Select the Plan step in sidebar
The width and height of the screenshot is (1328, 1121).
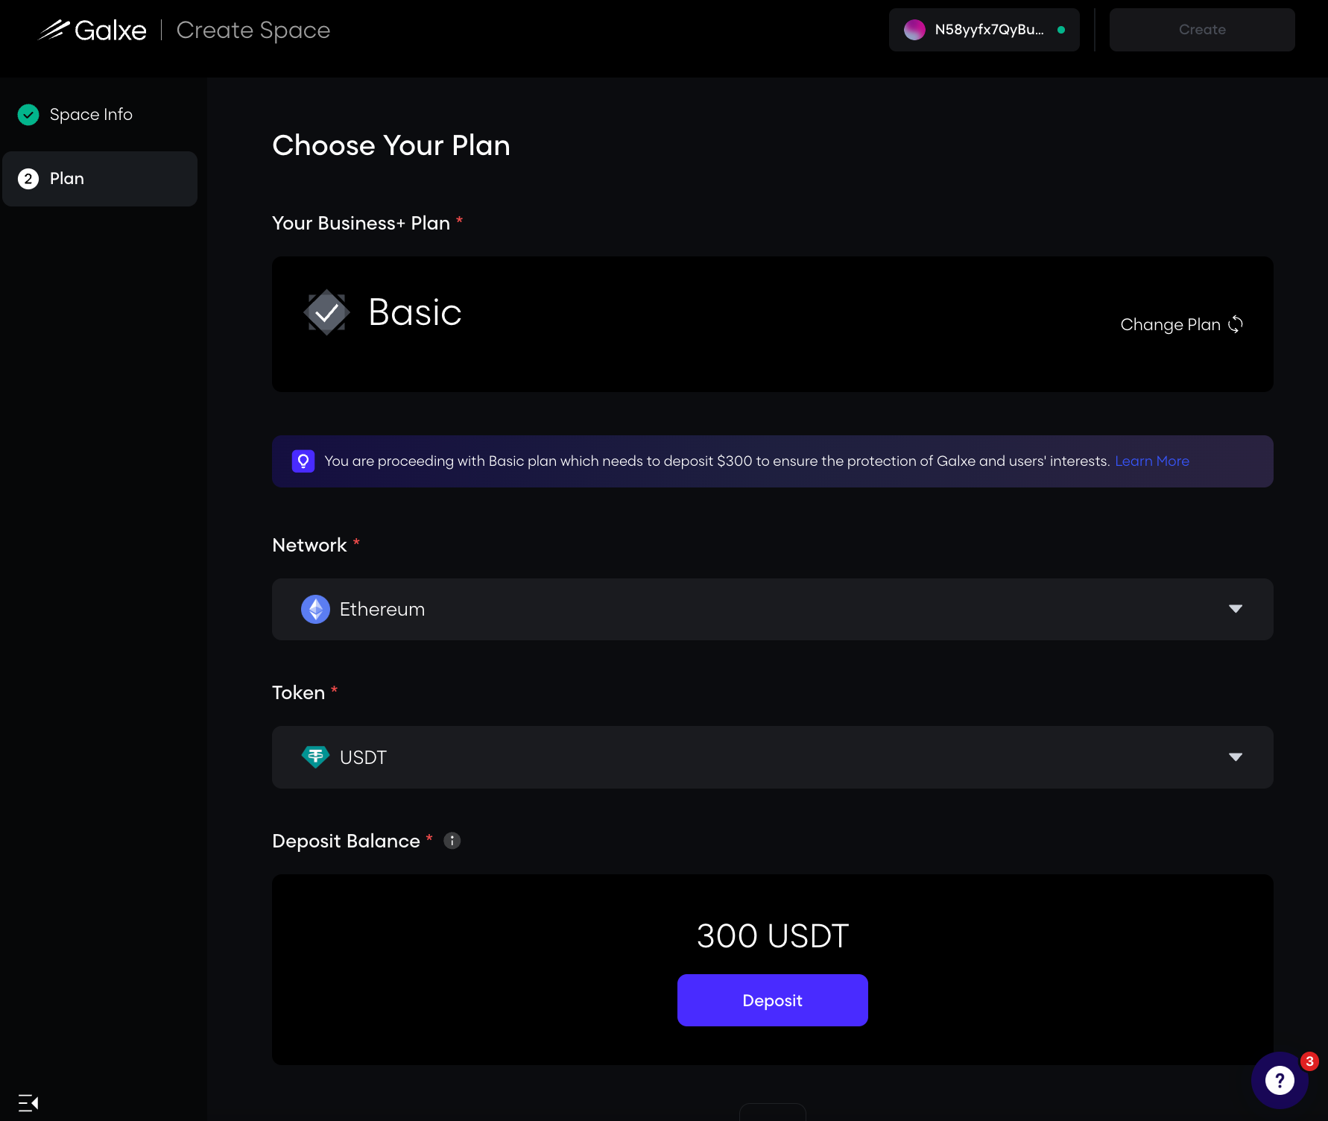click(100, 179)
